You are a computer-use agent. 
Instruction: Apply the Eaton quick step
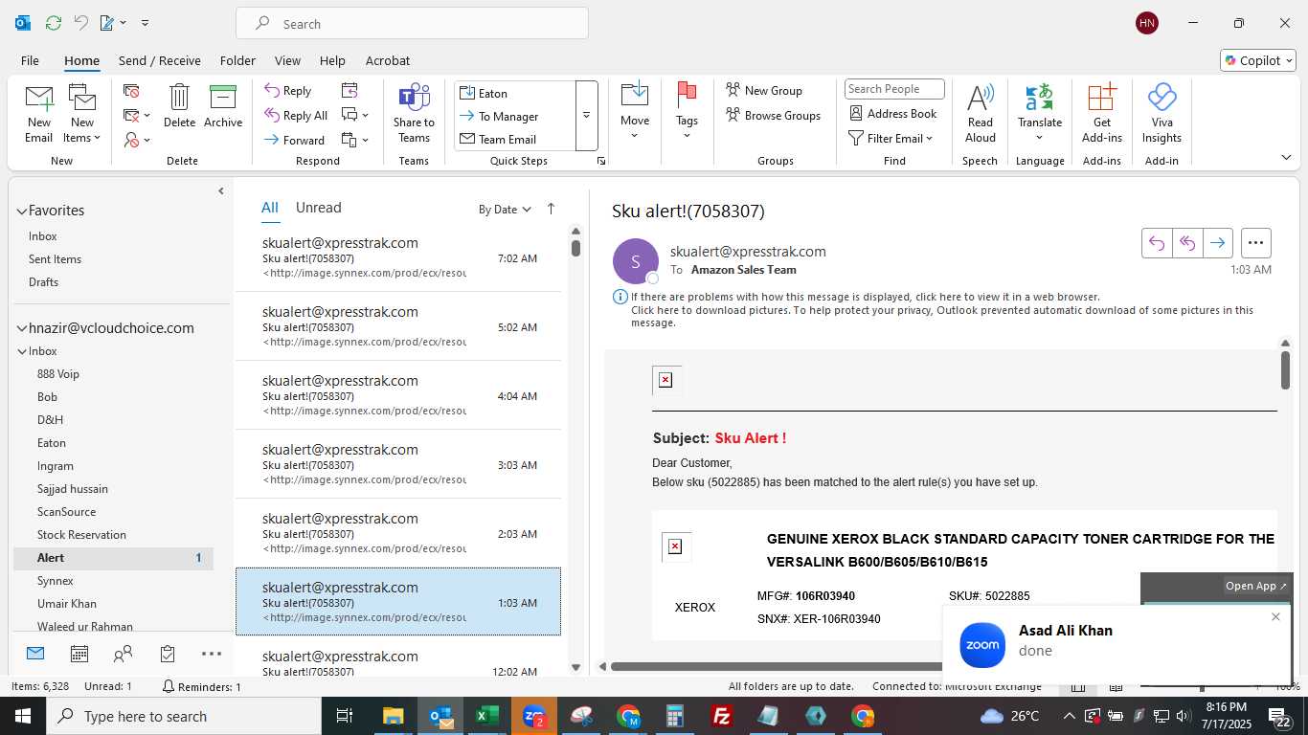click(514, 93)
